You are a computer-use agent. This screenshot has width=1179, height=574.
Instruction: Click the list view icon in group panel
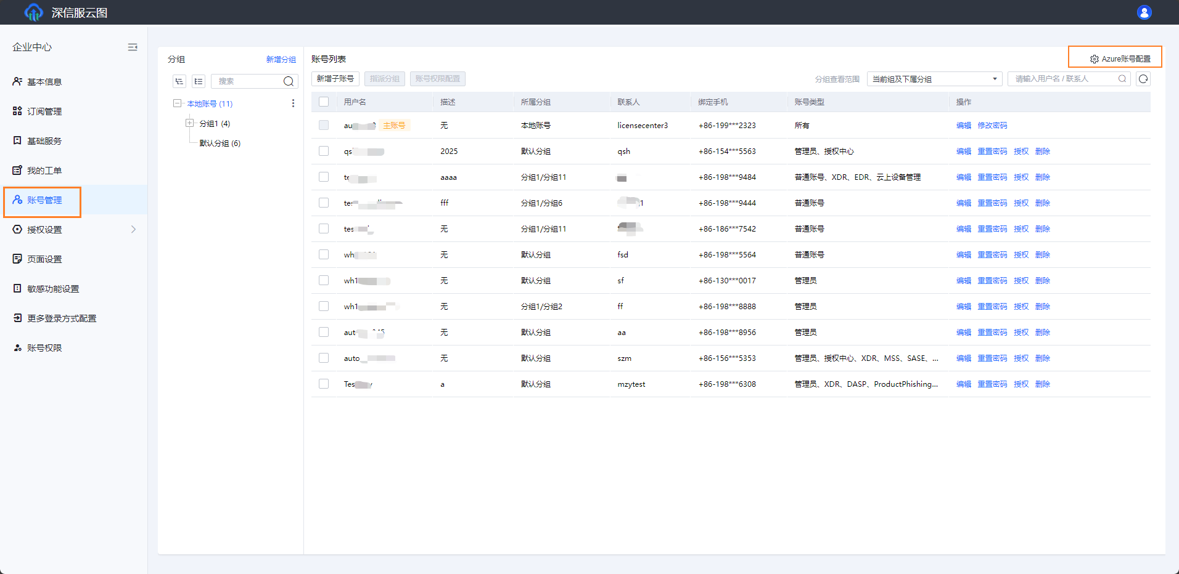[x=199, y=81]
